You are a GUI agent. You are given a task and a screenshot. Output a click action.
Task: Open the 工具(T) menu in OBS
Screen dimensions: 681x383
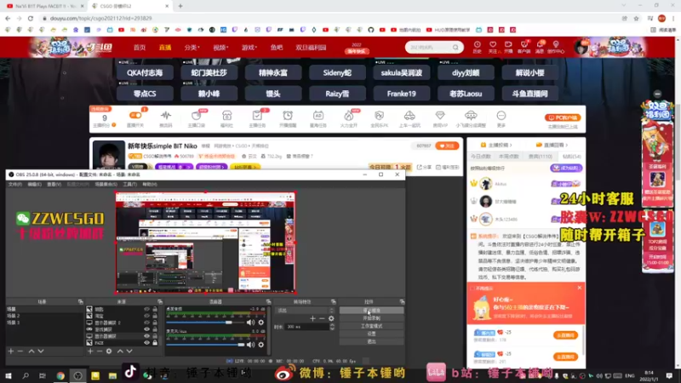[130, 185]
